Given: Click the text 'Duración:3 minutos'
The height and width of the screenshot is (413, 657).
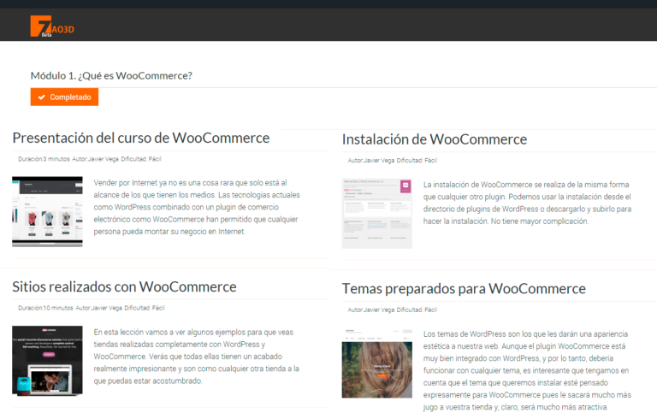Looking at the screenshot, I should click(44, 159).
